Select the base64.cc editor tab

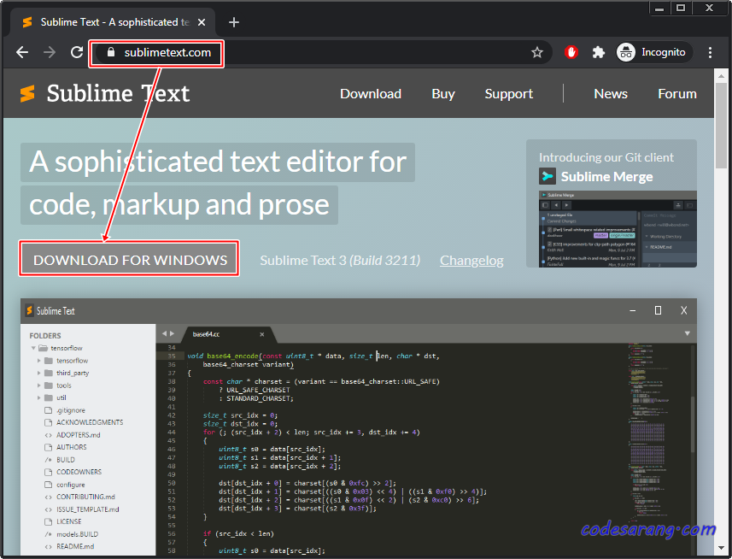227,334
